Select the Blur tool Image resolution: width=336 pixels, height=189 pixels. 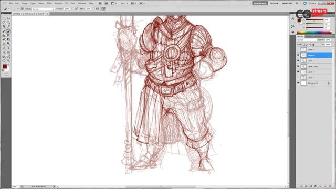click(4, 44)
